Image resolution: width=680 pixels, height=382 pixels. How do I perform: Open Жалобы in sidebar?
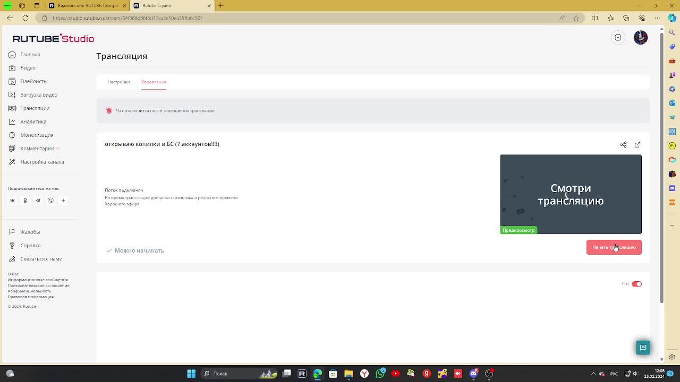(24, 232)
